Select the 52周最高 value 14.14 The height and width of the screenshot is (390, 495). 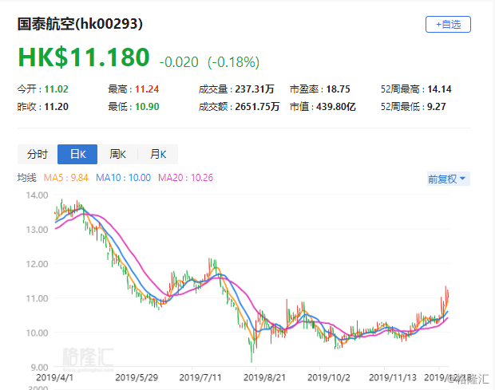[x=439, y=89]
